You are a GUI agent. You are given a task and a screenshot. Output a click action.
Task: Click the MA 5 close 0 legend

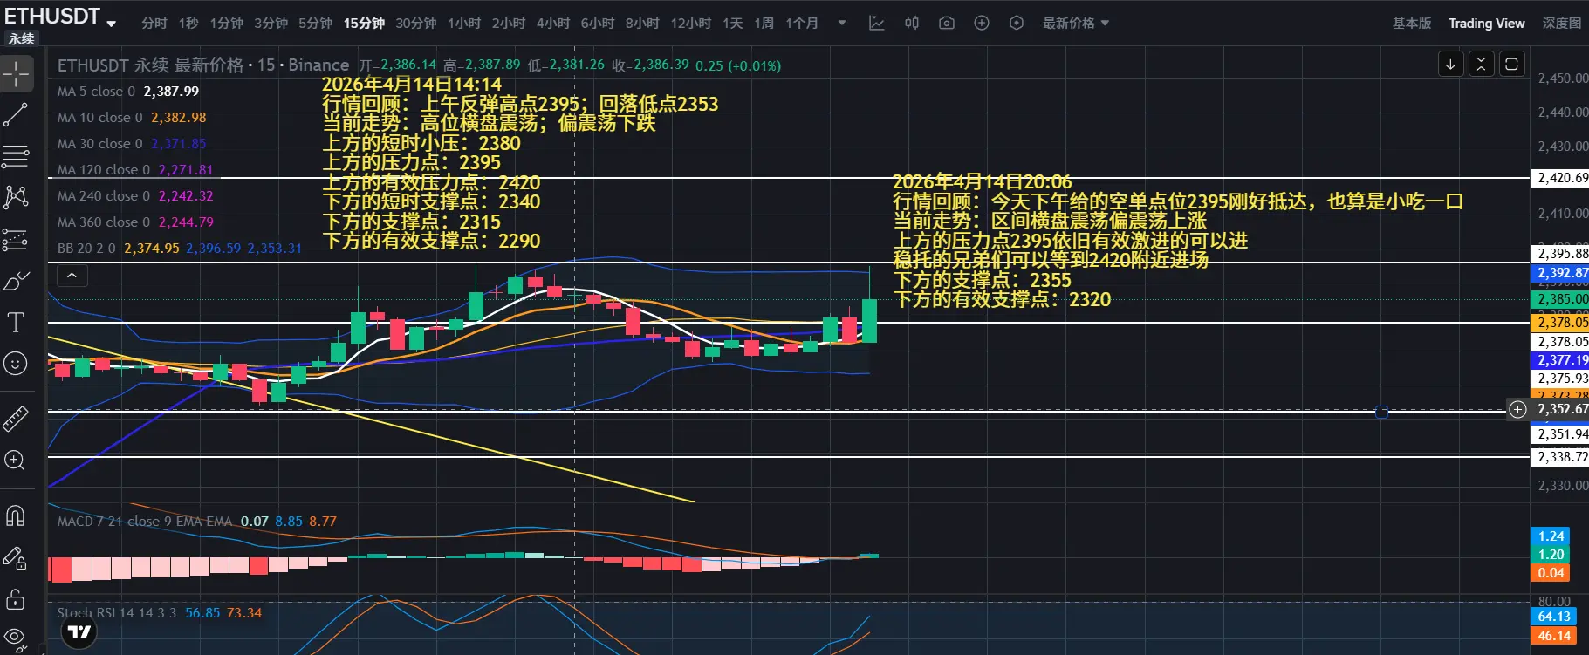[96, 92]
